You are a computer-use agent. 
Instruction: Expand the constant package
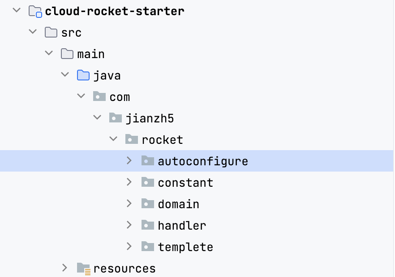point(129,181)
